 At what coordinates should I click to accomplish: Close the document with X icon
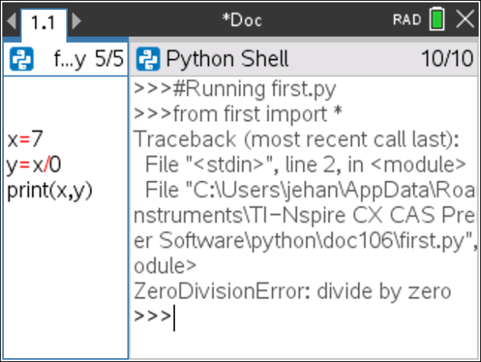465,19
